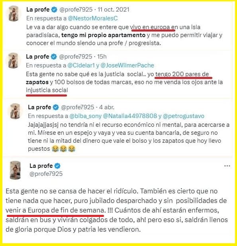This screenshot has height=246, width=237.
Task: Click the verified badge in the 4 abr. tweet
Action: click(x=56, y=107)
